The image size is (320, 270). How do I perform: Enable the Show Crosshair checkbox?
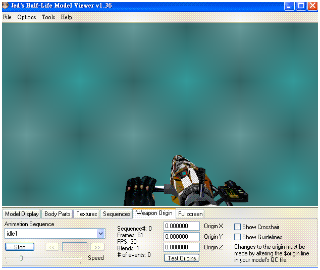237,227
